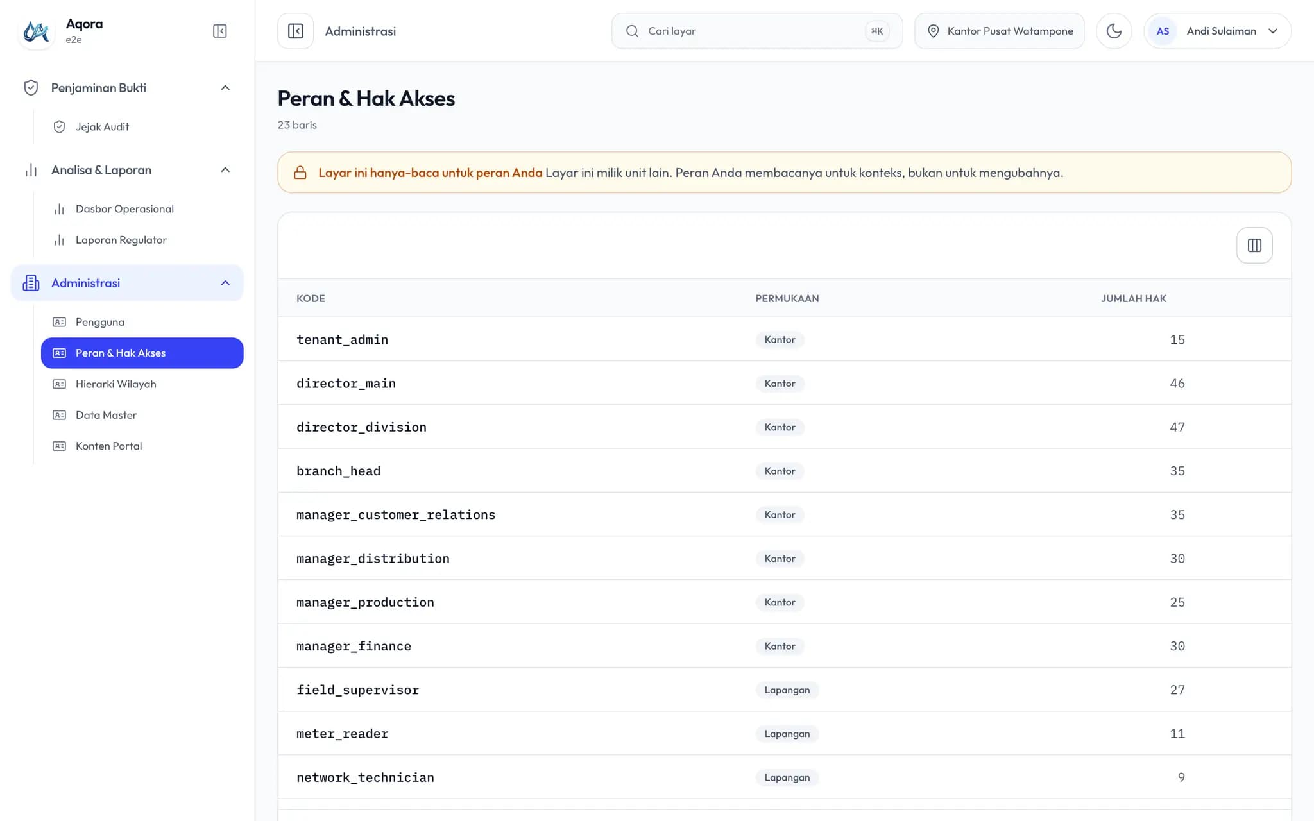
Task: Open Dasbor Operasional in the sidebar
Action: pos(142,209)
